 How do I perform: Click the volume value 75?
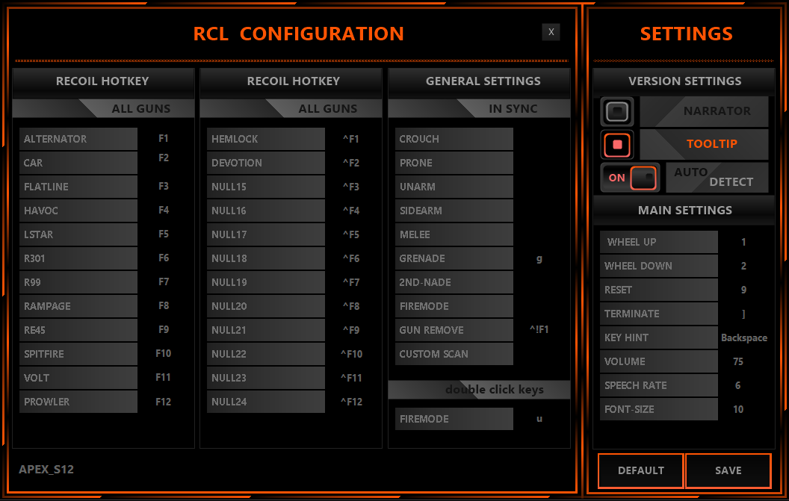point(738,361)
